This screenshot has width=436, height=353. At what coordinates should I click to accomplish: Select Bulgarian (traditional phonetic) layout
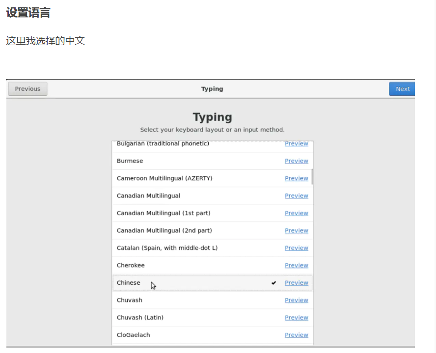[x=213, y=146]
